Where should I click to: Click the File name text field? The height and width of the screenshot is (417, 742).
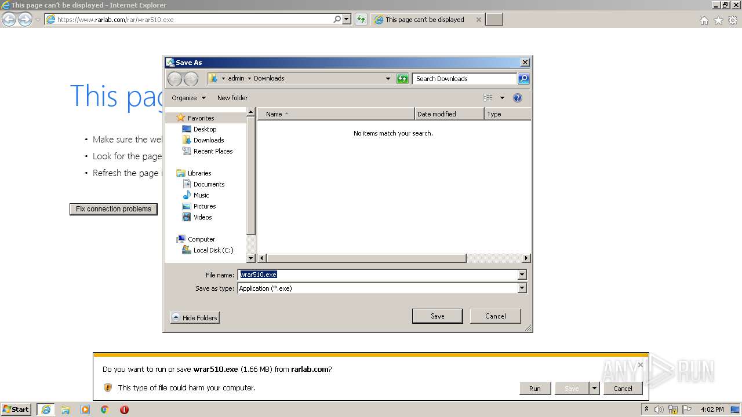[377, 275]
